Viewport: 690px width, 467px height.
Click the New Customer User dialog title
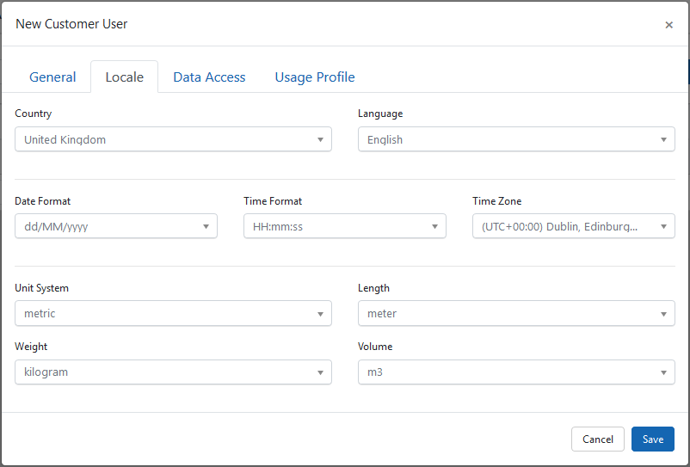coord(71,24)
